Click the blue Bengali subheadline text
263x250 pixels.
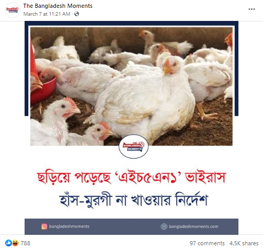pos(133,200)
